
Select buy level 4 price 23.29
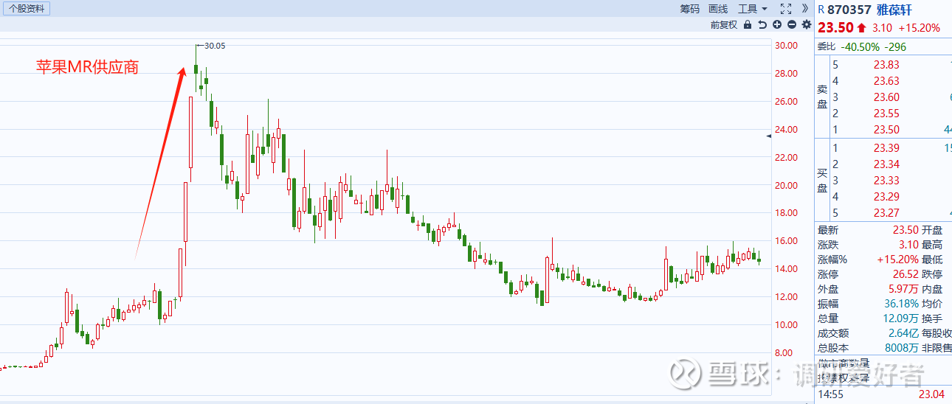tap(886, 197)
